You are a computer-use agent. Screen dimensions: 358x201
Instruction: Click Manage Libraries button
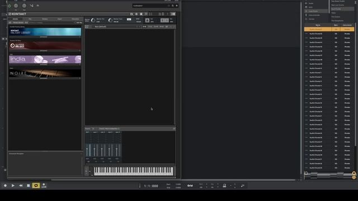[x=18, y=22]
